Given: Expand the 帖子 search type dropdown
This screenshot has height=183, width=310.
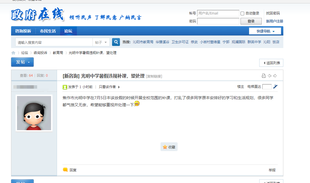Looking at the screenshot, I should tap(101, 42).
